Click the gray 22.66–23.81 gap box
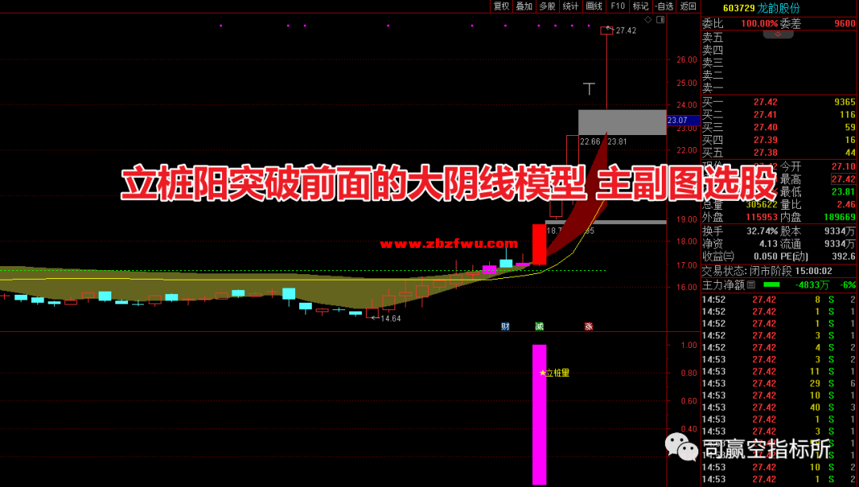Viewport: 859px width, 487px height. tap(622, 122)
